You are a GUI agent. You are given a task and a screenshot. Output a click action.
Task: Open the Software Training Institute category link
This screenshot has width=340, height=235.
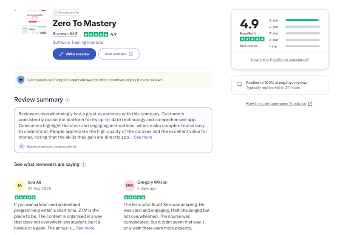tap(78, 42)
